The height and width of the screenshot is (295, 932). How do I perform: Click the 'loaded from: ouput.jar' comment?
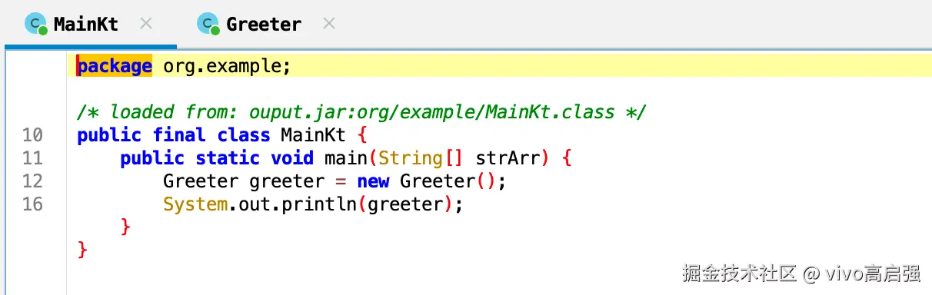(362, 112)
